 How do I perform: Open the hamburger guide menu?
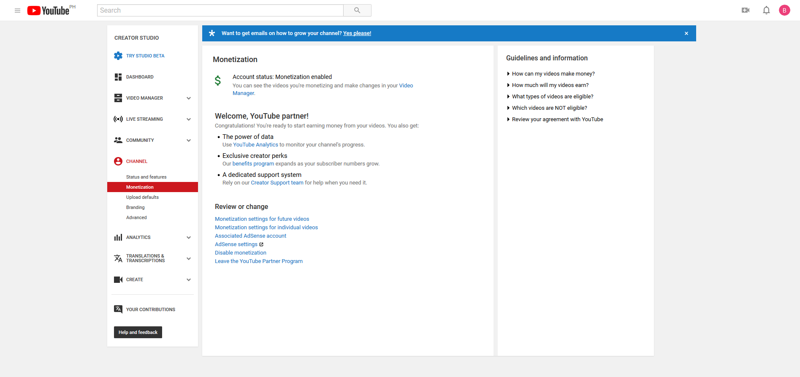[x=17, y=11]
